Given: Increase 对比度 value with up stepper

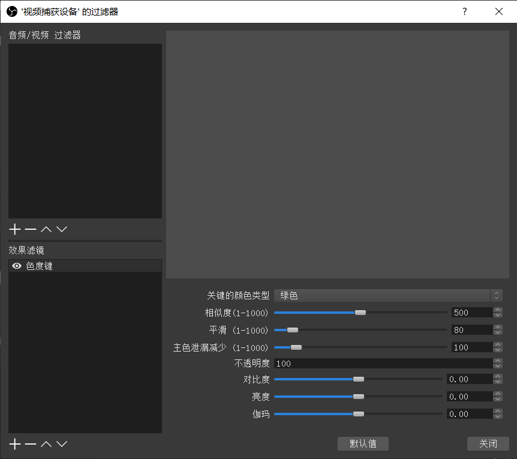Looking at the screenshot, I should [498, 377].
